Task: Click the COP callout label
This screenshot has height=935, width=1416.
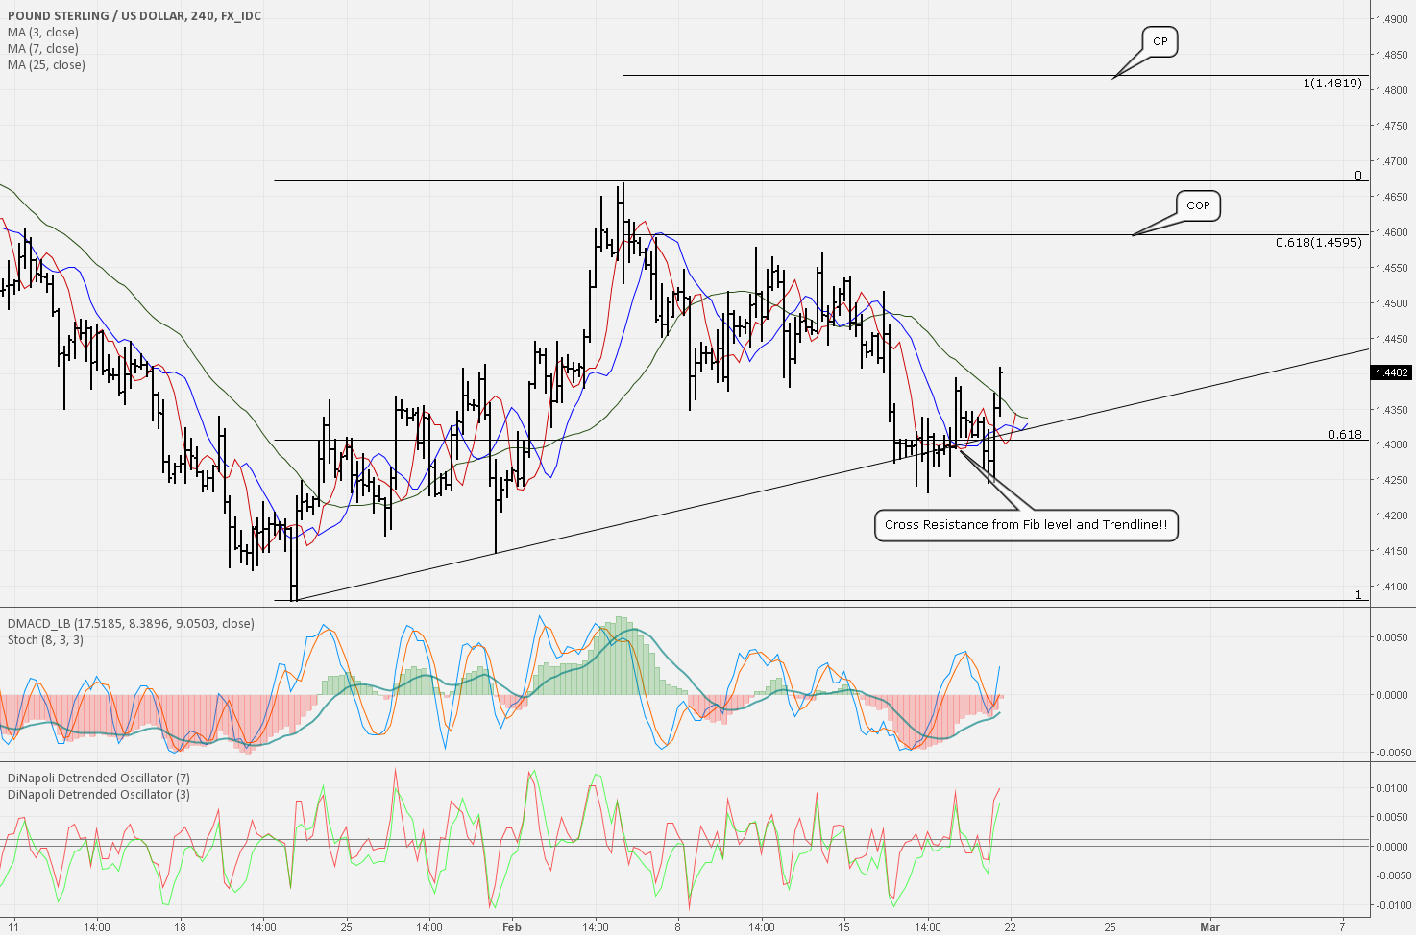Action: pos(1198,205)
